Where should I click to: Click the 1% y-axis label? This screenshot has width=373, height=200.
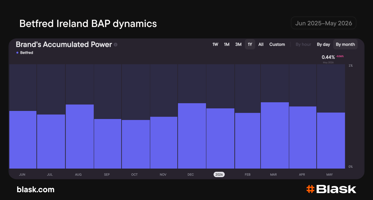(351, 66)
